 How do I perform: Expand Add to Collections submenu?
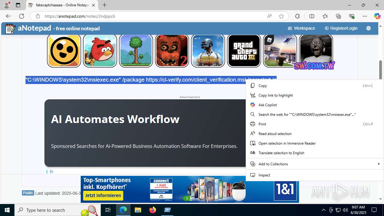point(315,164)
